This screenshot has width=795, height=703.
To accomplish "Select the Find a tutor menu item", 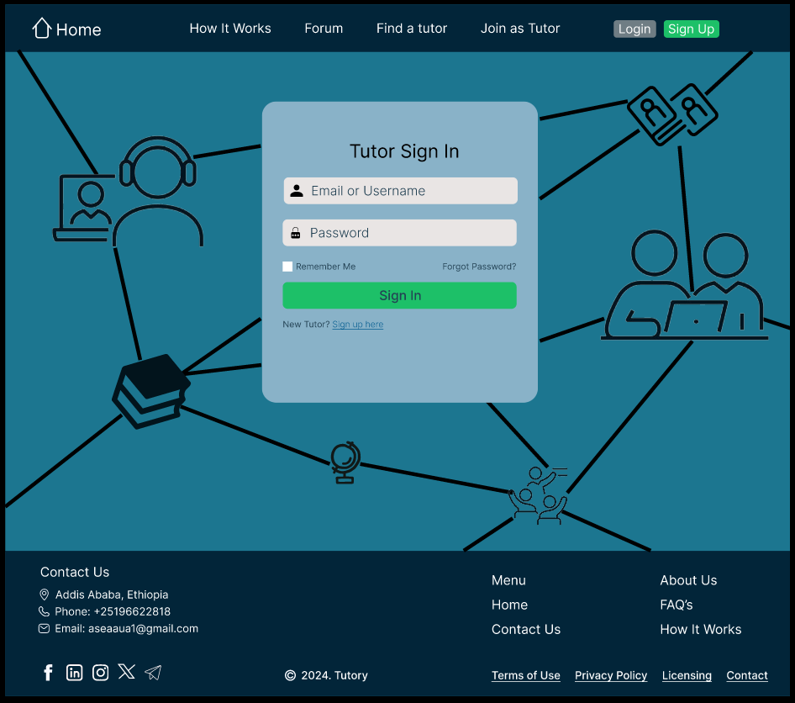I will [x=411, y=28].
